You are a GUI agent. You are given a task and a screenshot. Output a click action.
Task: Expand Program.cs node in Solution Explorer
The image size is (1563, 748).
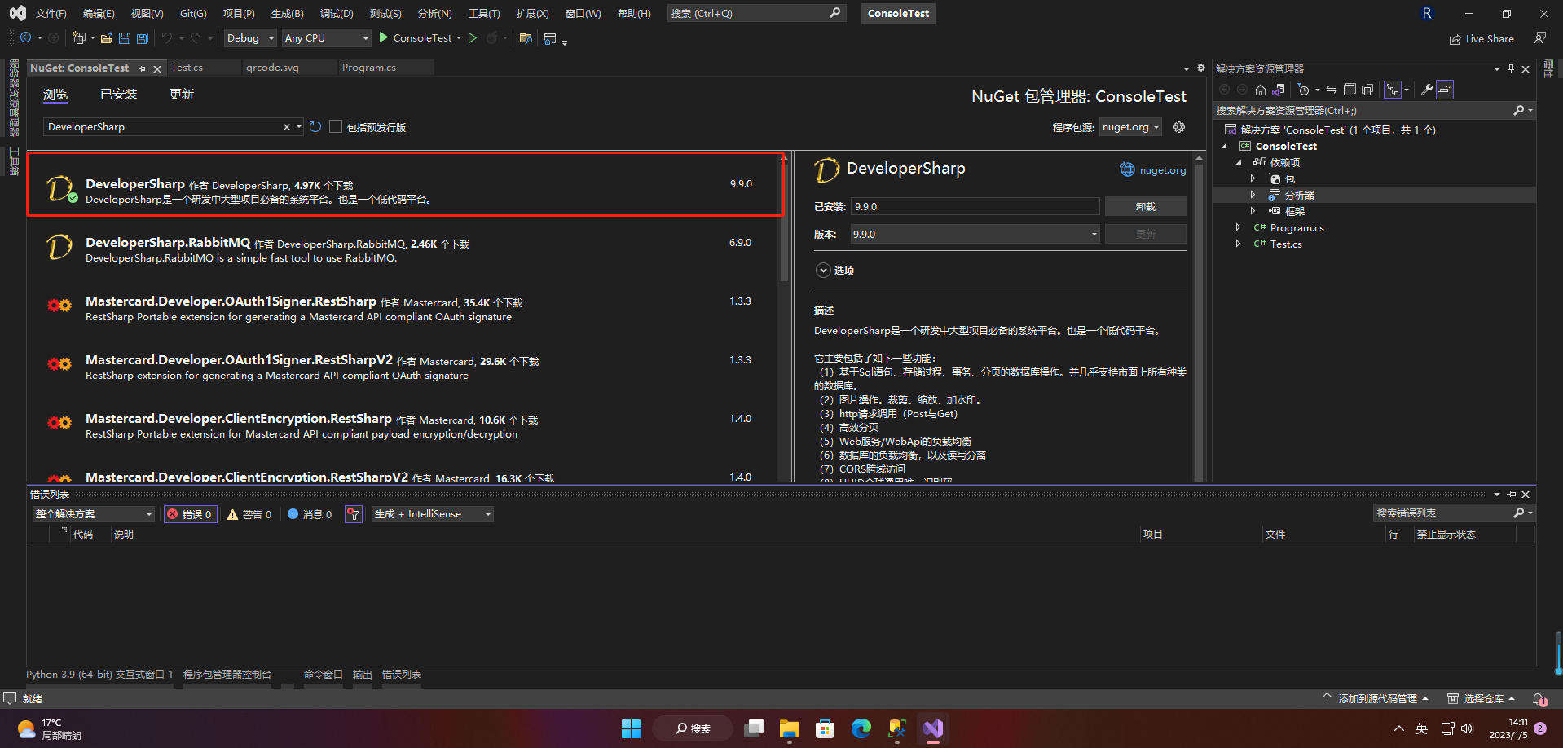pos(1238,228)
